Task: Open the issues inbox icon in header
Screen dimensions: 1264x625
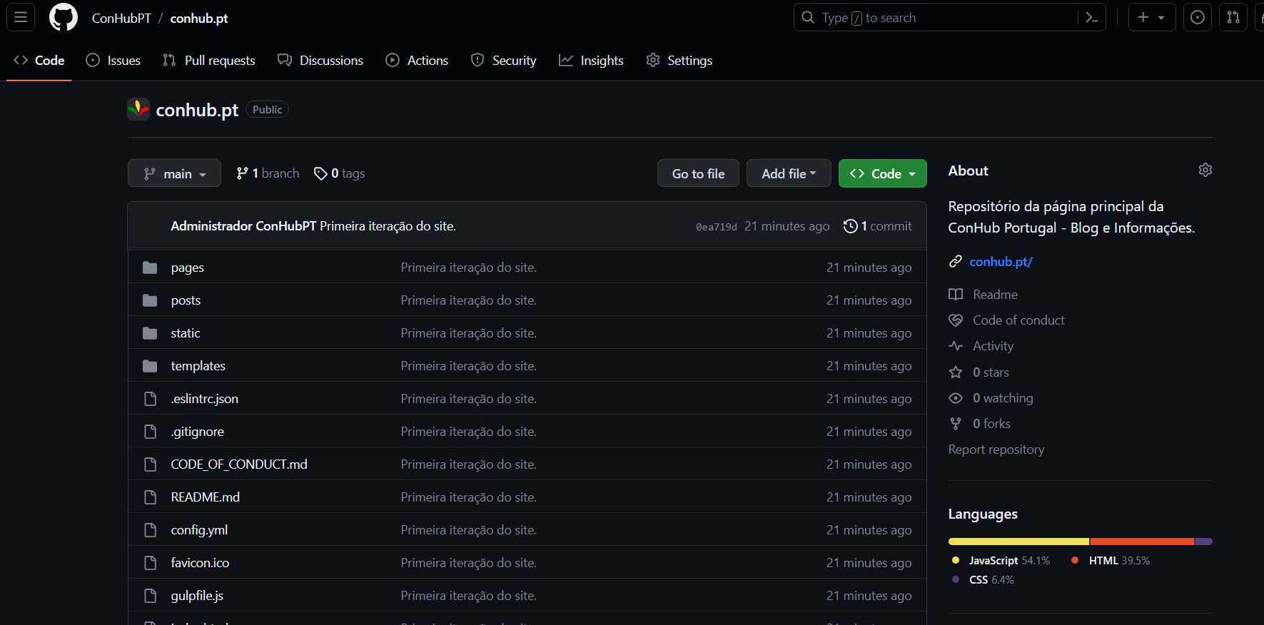Action: click(x=1198, y=17)
